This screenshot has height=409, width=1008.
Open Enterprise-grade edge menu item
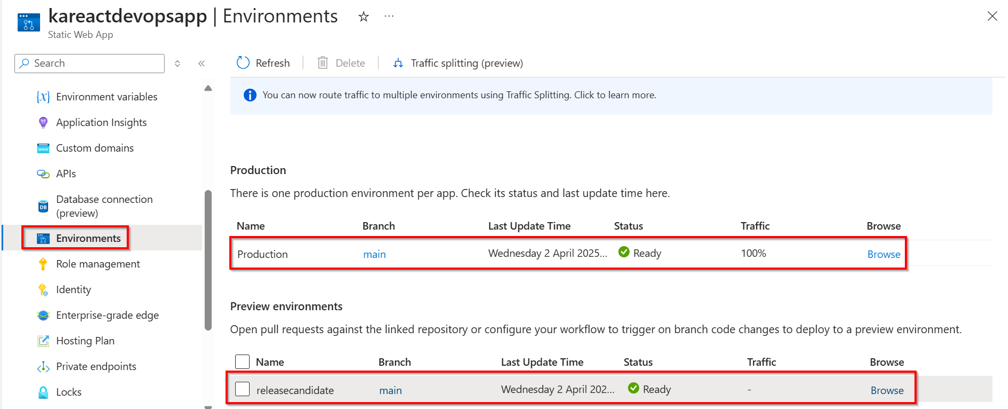pos(107,315)
